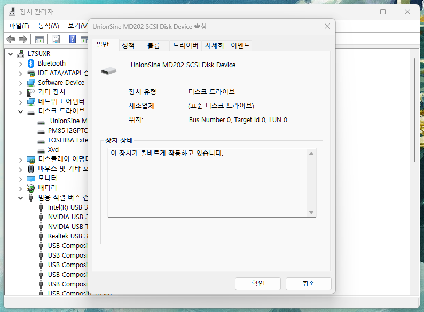Click the blue Help question mark icon

click(x=72, y=39)
